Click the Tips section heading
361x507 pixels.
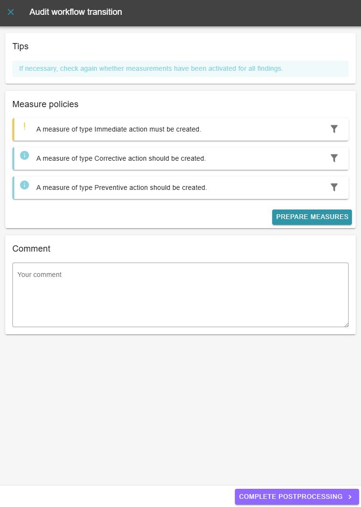pos(21,46)
